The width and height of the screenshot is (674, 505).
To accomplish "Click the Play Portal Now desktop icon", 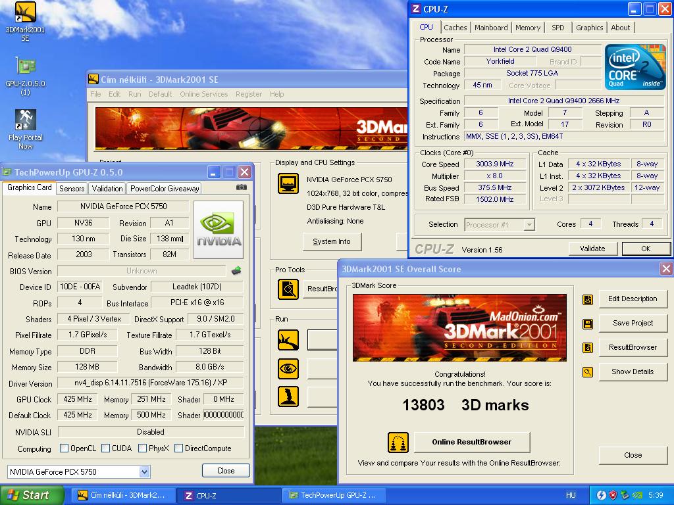I will [26, 130].
